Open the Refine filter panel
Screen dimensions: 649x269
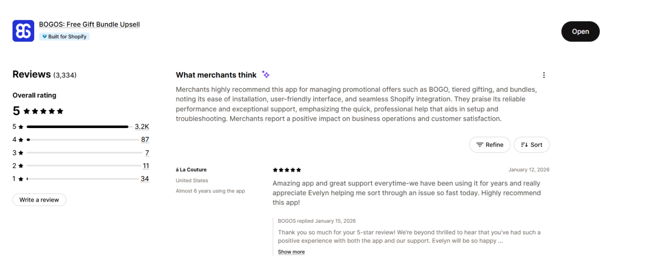[x=490, y=144]
